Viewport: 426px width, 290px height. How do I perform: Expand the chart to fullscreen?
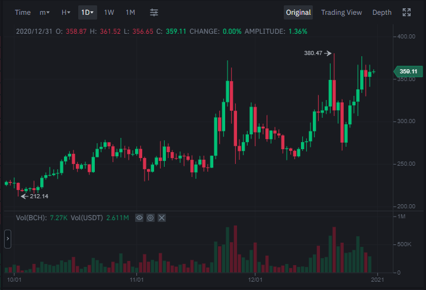(406, 12)
